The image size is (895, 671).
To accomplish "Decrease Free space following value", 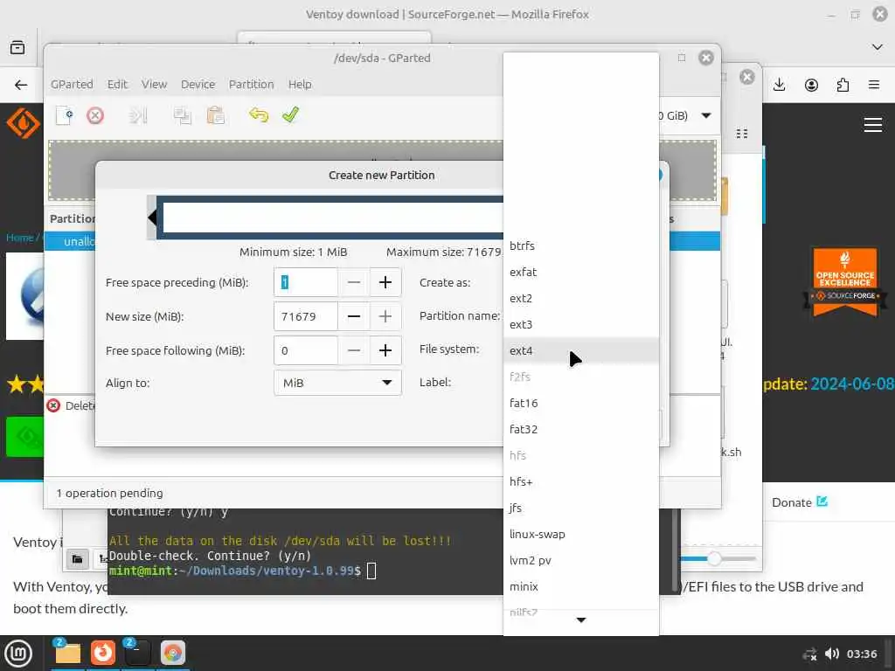I will pyautogui.click(x=354, y=350).
